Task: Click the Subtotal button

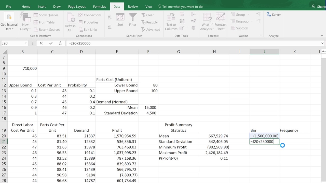Action: 239,28
